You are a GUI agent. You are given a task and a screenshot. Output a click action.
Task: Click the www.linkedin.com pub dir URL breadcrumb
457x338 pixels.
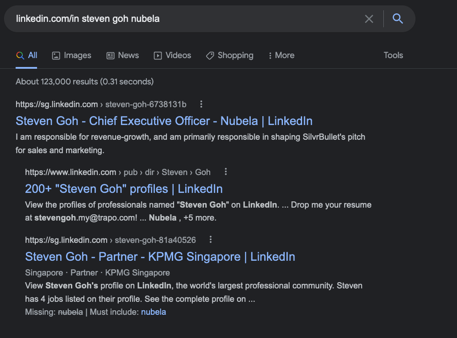coord(118,172)
